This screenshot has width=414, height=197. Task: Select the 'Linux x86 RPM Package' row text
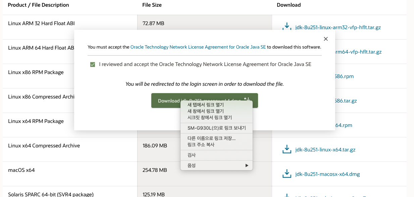point(36,72)
